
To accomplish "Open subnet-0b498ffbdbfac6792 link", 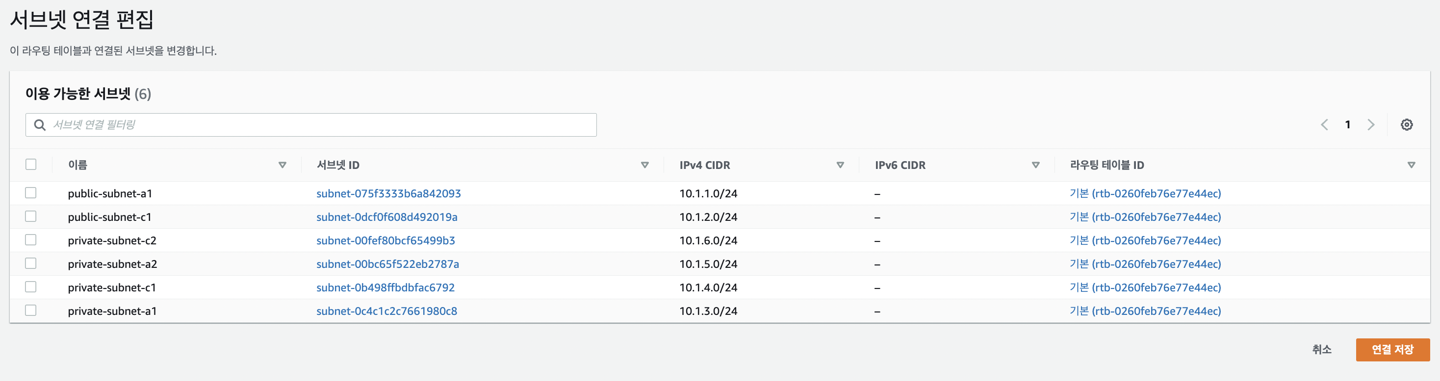I will 385,287.
